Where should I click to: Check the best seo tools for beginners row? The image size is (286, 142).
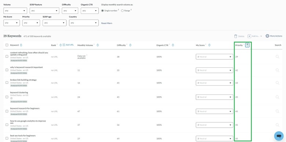pyautogui.click(x=7, y=138)
